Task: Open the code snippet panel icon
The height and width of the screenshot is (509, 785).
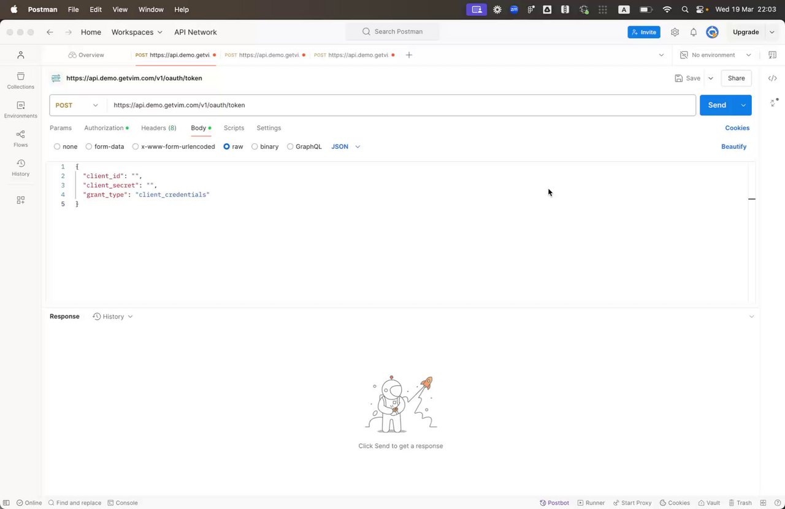Action: tap(773, 78)
